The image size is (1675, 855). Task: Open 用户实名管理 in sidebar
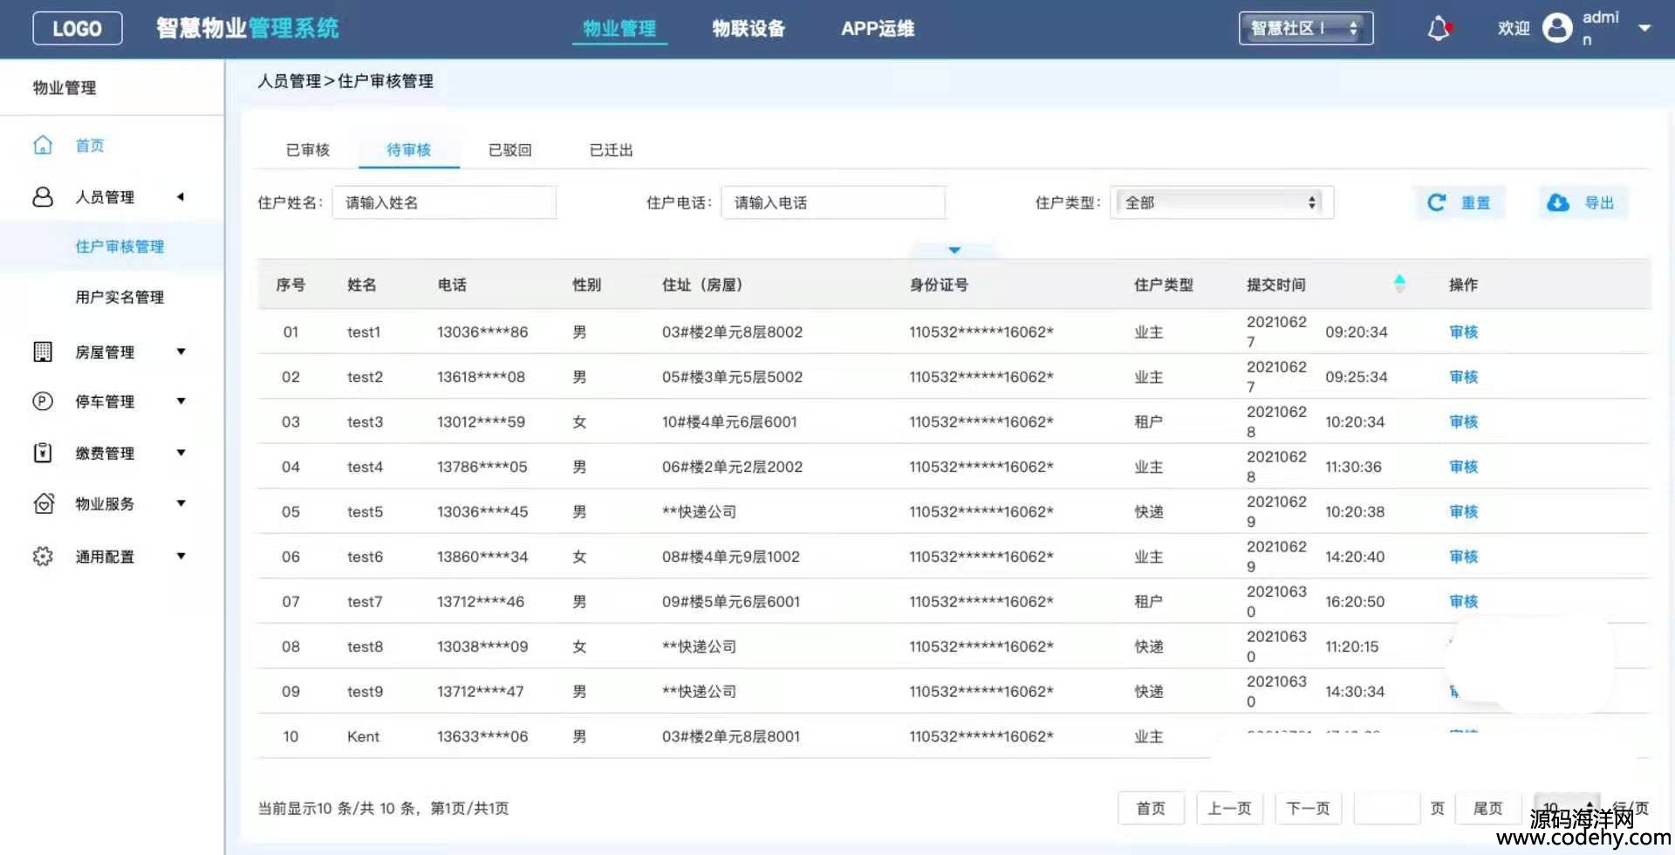coord(120,297)
